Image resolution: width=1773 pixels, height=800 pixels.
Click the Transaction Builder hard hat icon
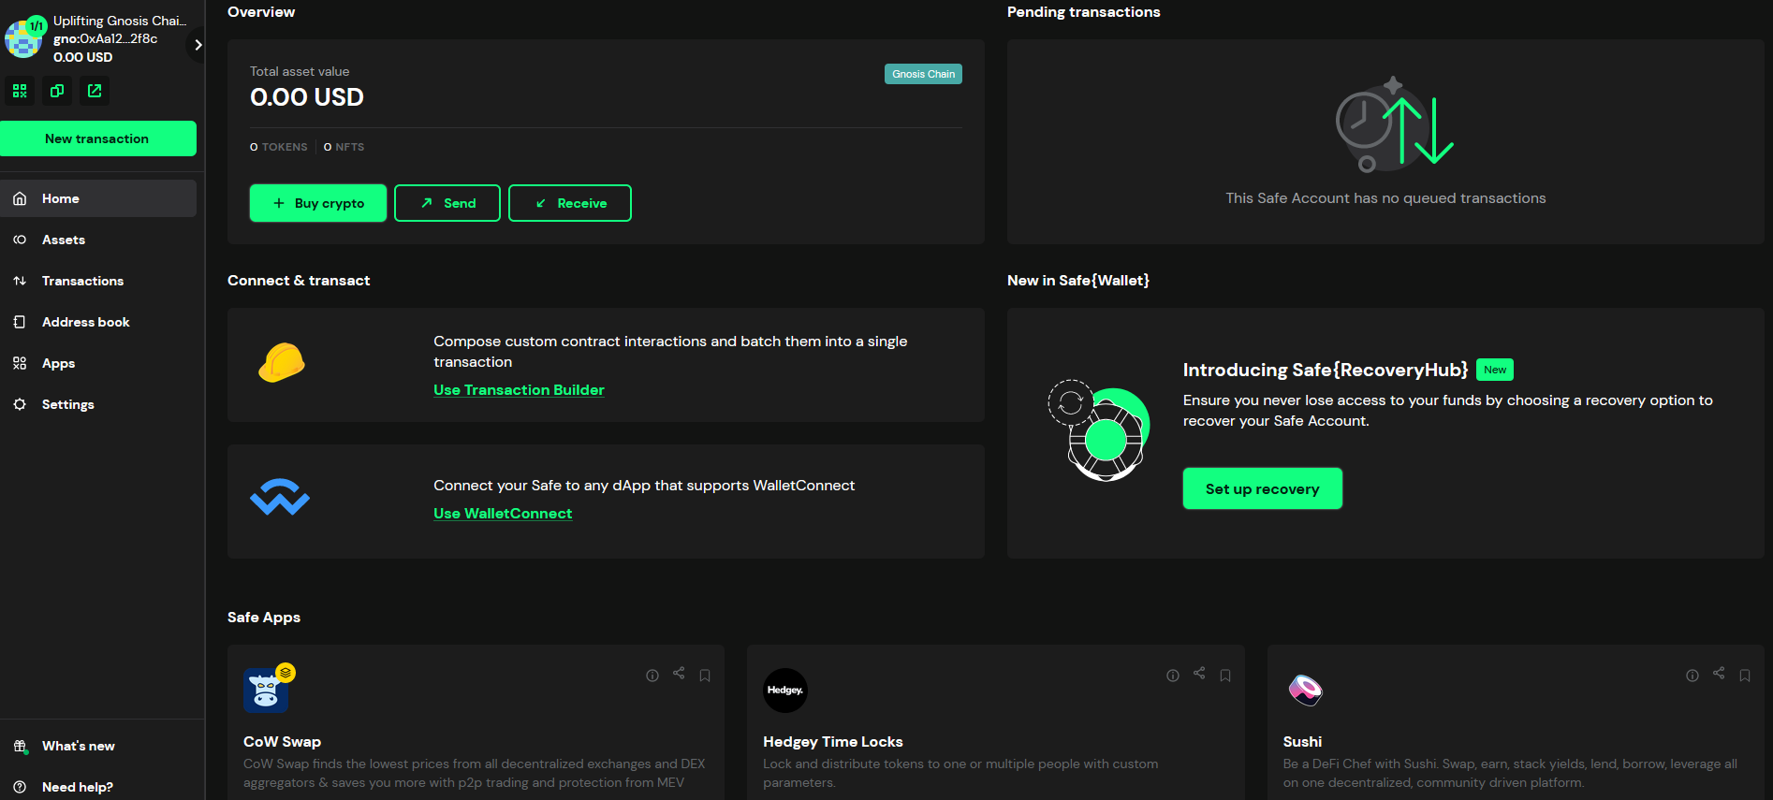pyautogui.click(x=282, y=363)
